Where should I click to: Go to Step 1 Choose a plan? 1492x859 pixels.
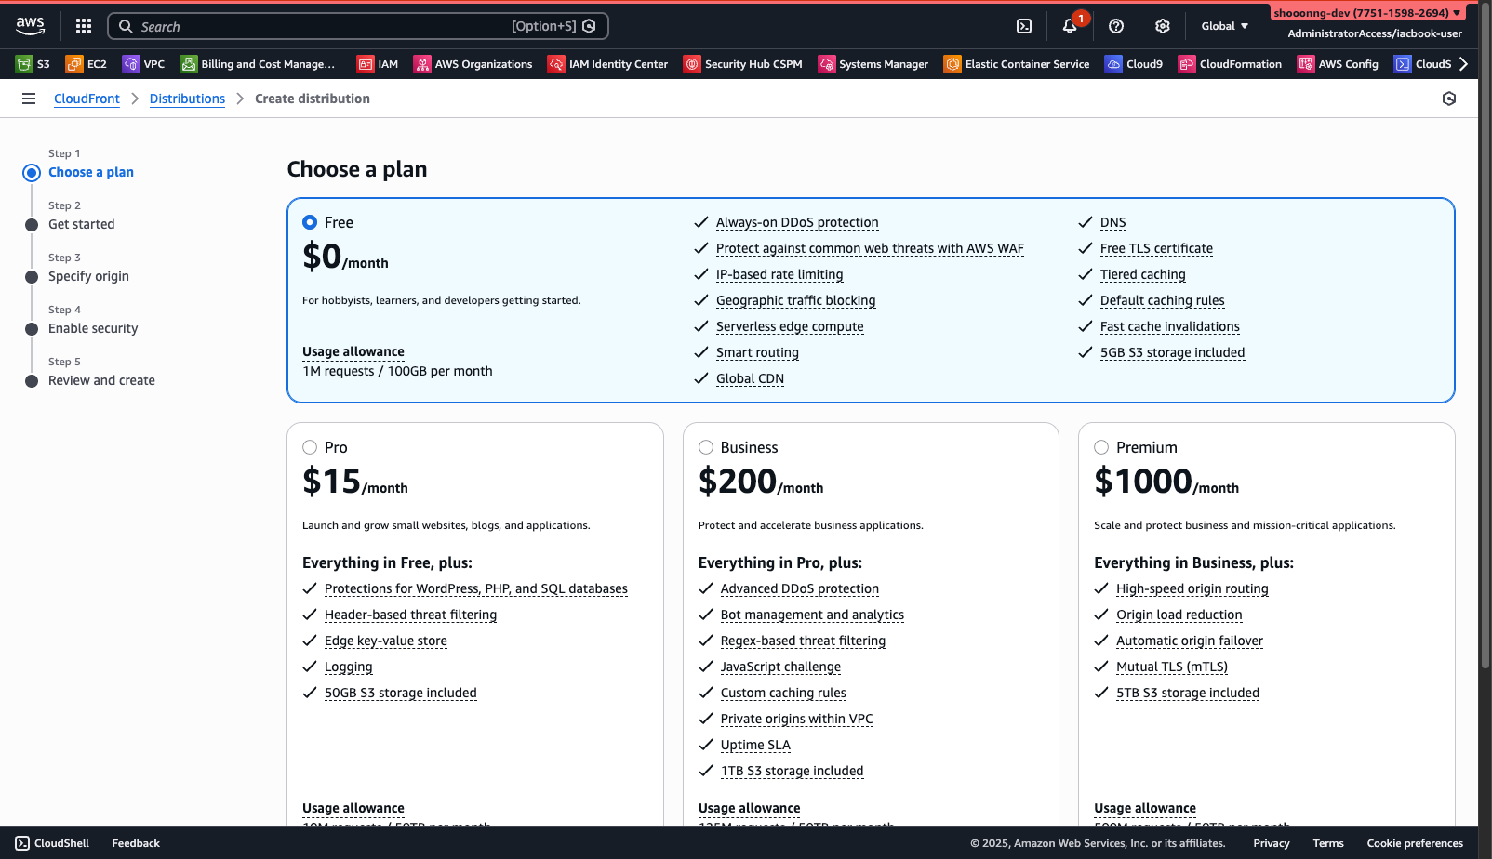point(91,172)
